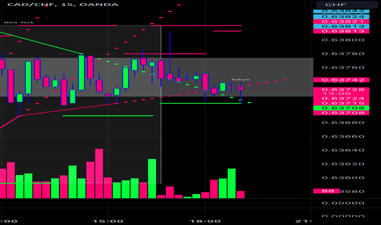This screenshot has height=225, width=381.
Task: Select the pink 88 volume label
Action: tap(327, 191)
